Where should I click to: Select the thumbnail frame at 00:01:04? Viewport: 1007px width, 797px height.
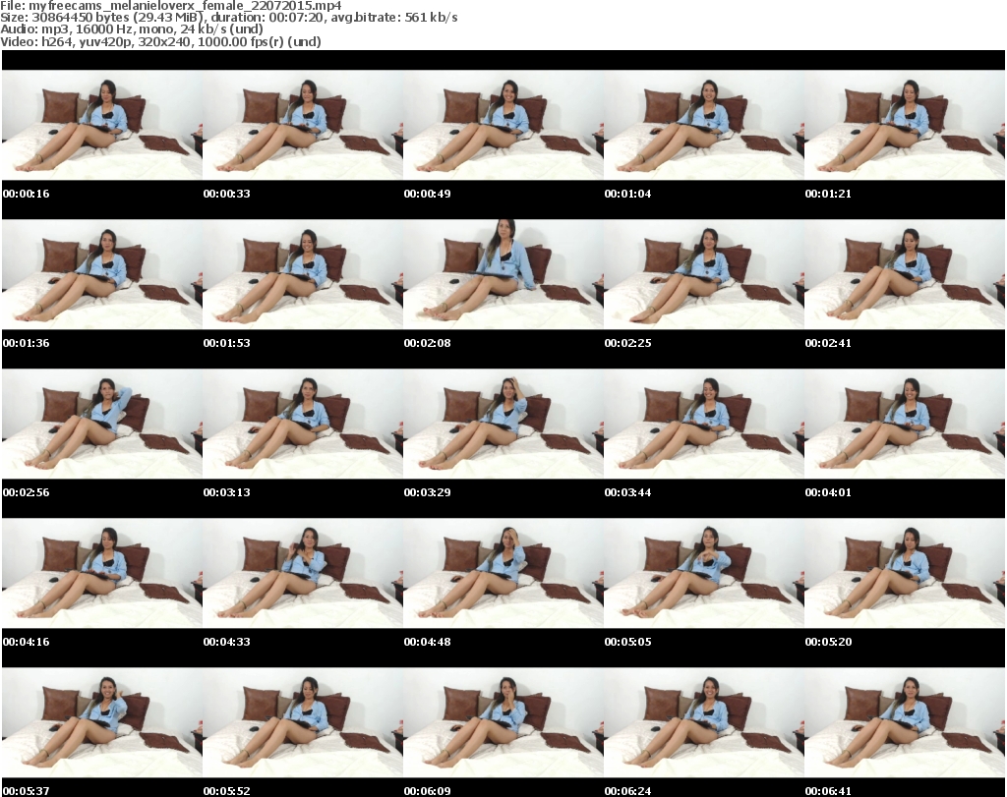(x=703, y=125)
